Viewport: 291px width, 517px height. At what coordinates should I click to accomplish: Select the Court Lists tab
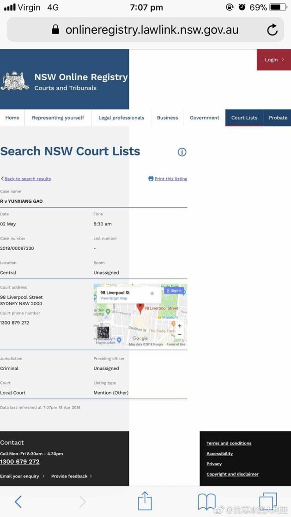coord(244,118)
